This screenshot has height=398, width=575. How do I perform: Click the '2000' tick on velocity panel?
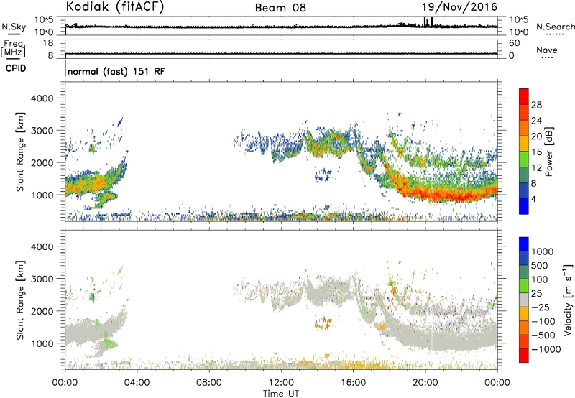42,311
